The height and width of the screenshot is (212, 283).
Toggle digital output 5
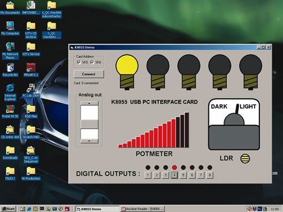tap(183, 175)
